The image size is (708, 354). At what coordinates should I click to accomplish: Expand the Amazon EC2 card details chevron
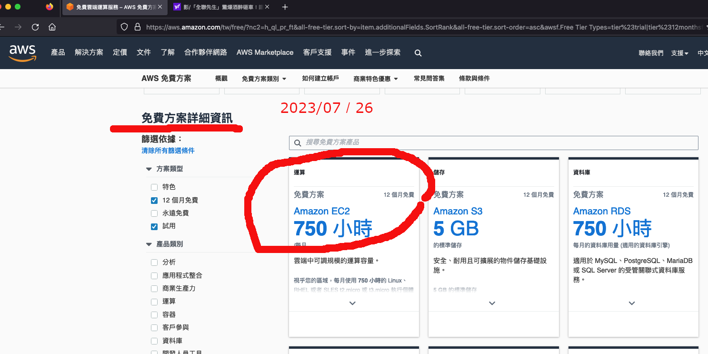click(352, 303)
